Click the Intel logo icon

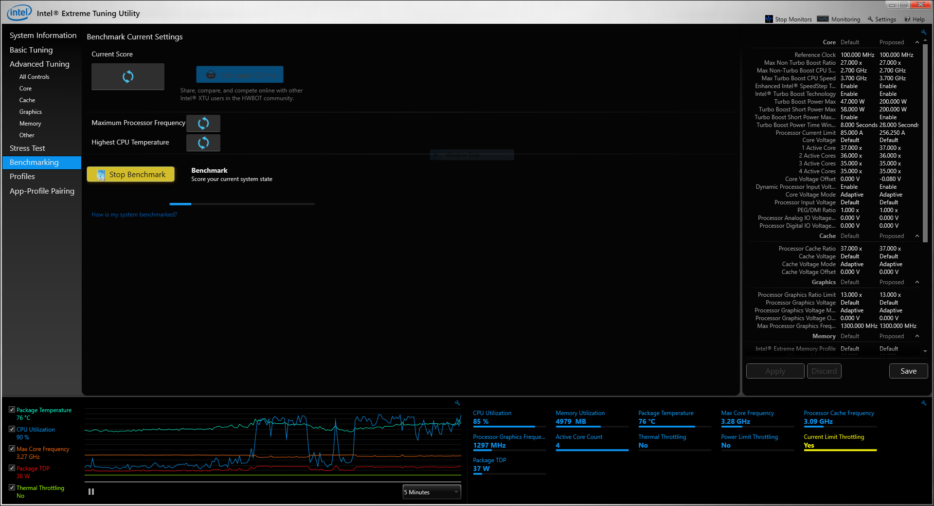19,12
